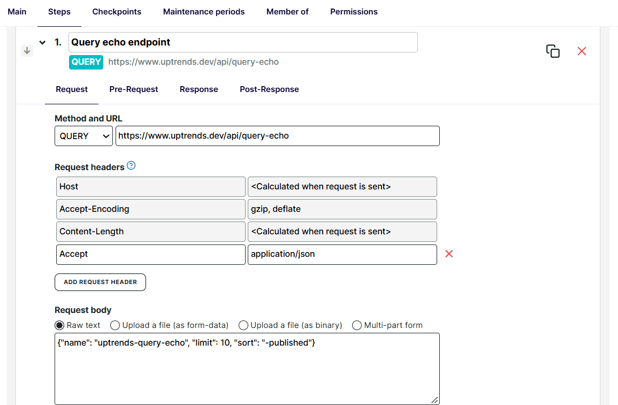The width and height of the screenshot is (618, 405).
Task: Click the Content-Length header name field
Action: tap(150, 232)
